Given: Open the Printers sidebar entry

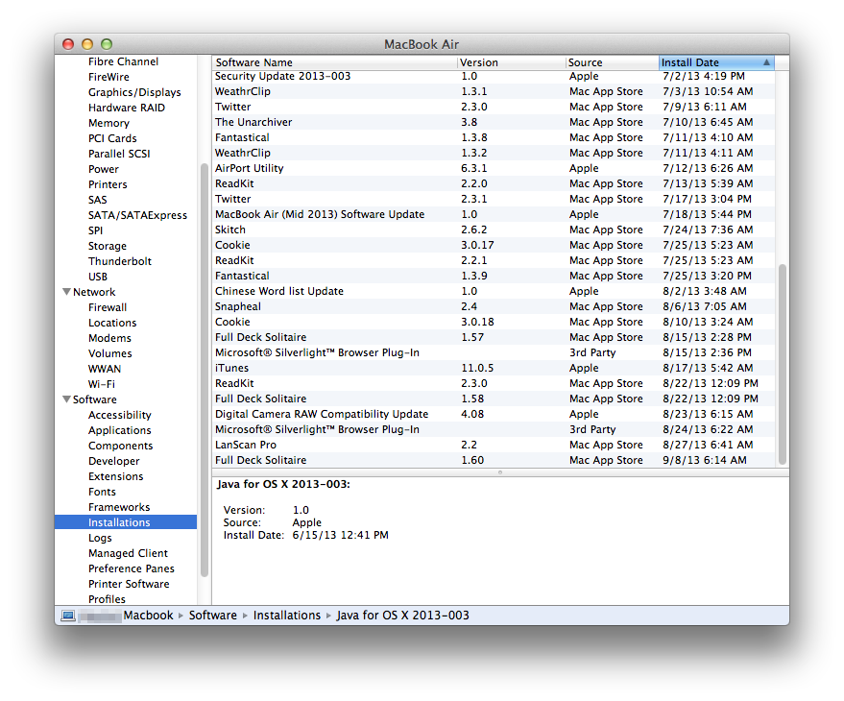Looking at the screenshot, I should point(108,184).
